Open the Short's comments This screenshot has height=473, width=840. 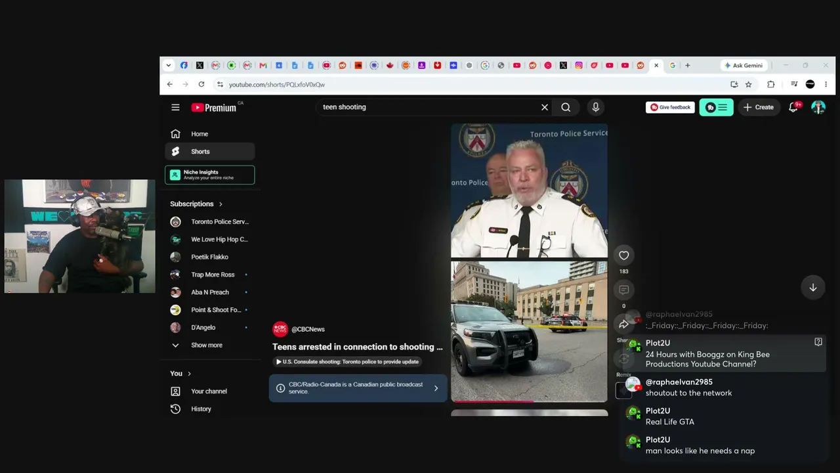(623, 290)
